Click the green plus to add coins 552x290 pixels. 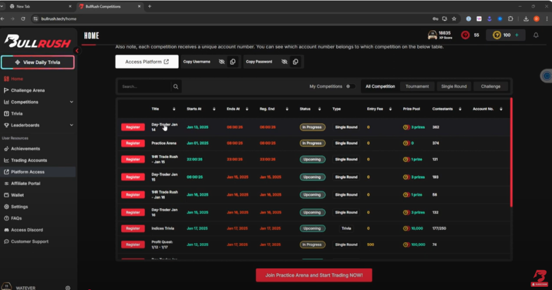pyautogui.click(x=517, y=35)
